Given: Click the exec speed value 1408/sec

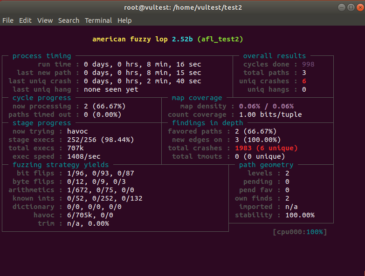Looking at the screenshot, I should [x=84, y=156].
